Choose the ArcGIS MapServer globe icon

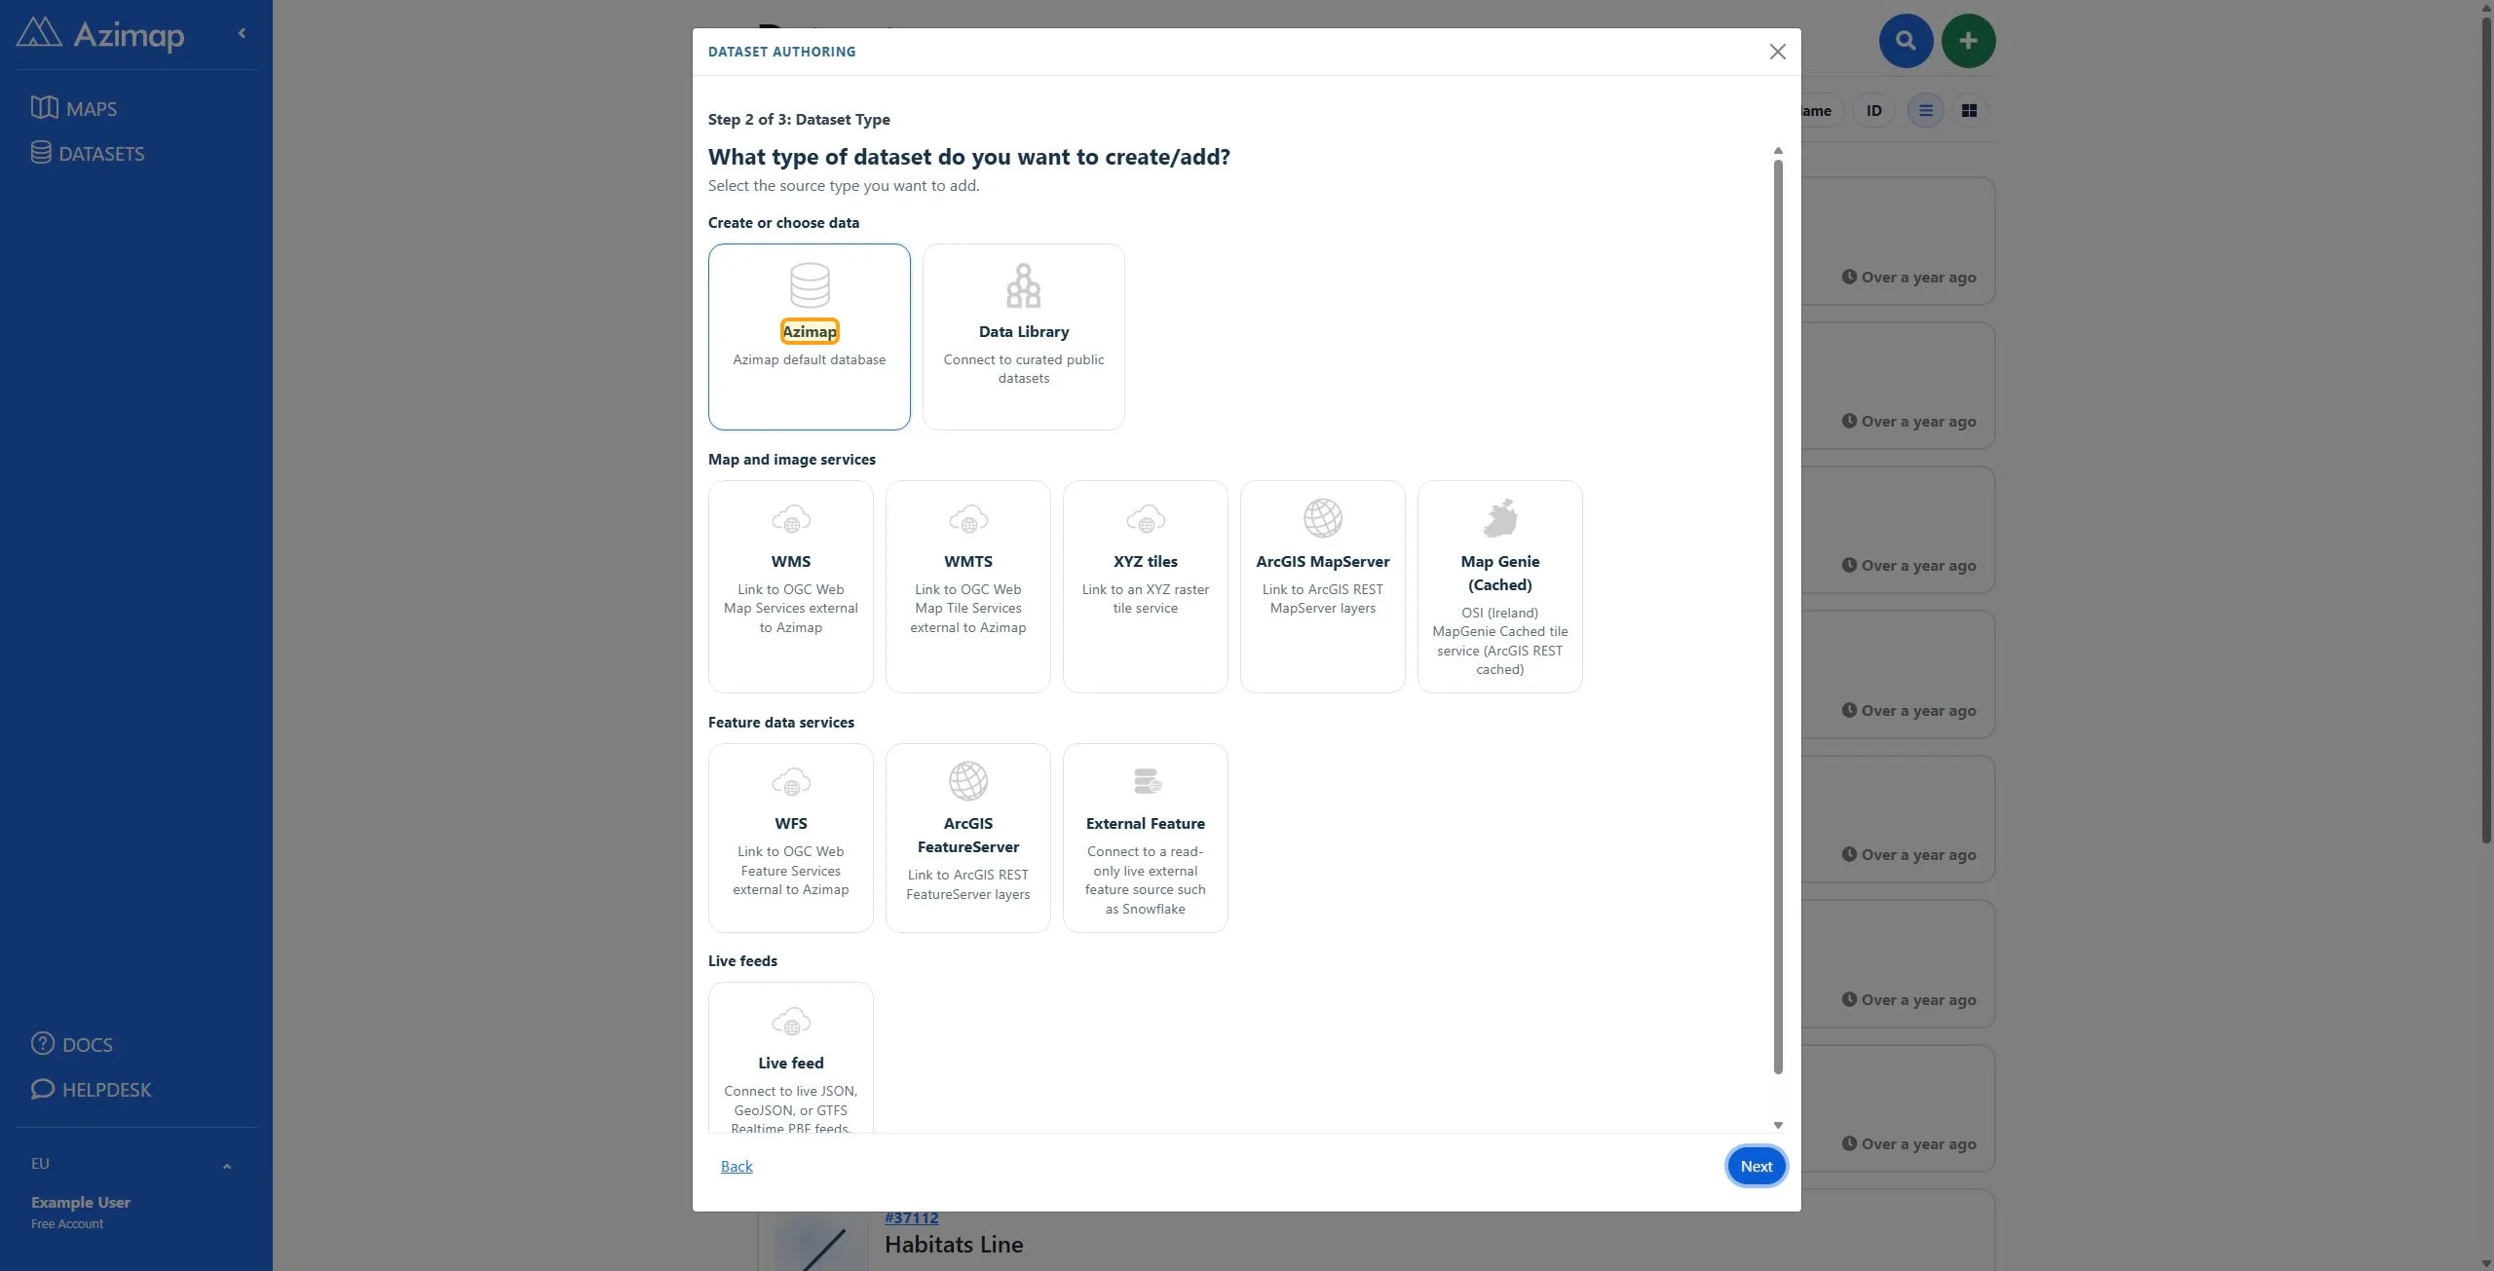pyautogui.click(x=1323, y=518)
